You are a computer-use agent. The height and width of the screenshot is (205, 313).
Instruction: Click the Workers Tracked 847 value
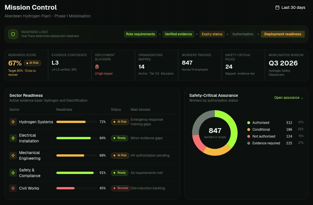click(187, 63)
